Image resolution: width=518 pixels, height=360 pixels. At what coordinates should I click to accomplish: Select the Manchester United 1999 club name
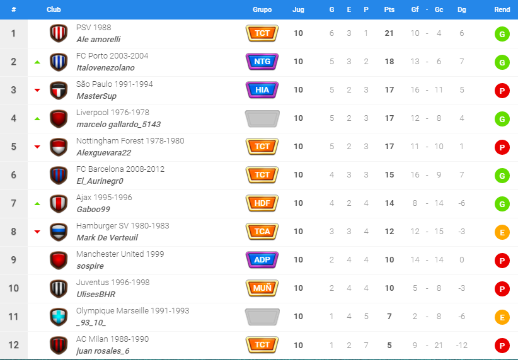120,254
